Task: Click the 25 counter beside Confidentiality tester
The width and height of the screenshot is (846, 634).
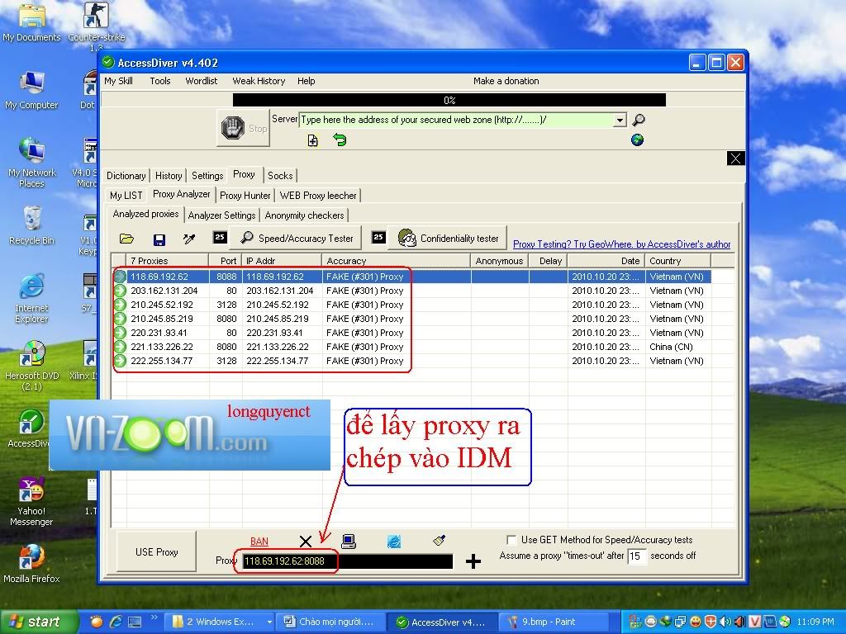Action: (x=378, y=237)
